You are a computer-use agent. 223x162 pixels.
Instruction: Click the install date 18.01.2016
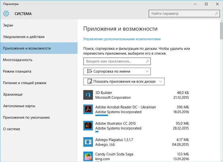[181, 112]
